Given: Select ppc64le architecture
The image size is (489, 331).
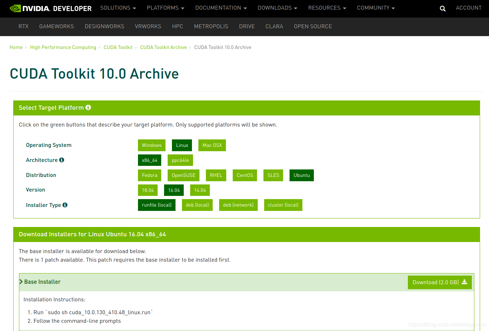Looking at the screenshot, I should (x=180, y=160).
